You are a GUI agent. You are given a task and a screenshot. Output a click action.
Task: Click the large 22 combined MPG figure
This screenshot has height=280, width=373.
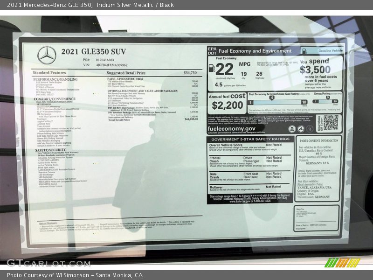coord(224,69)
